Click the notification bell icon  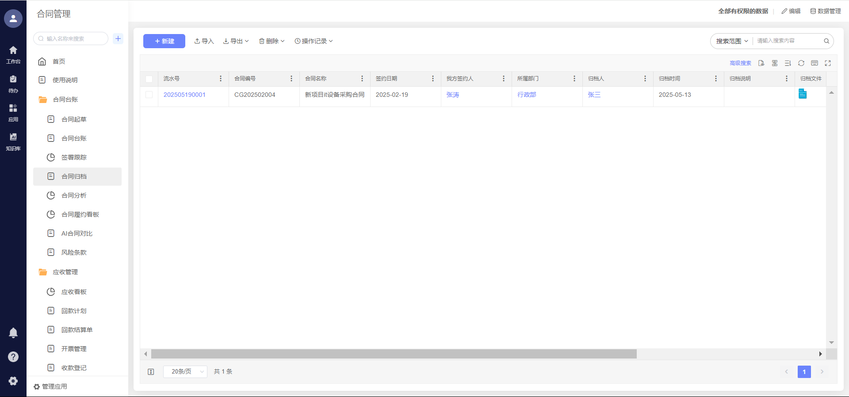pos(13,333)
